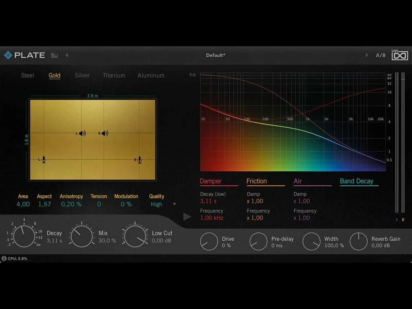Click the Width knob
The width and height of the screenshot is (412, 309).
(x=311, y=241)
